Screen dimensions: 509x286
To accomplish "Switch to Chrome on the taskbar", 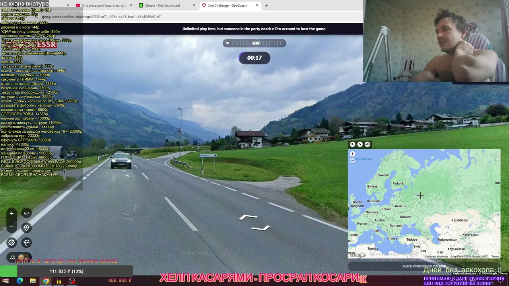I will [x=46, y=281].
